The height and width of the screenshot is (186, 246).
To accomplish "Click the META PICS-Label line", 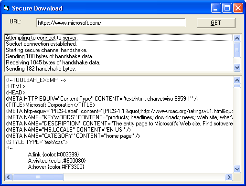I will click(119, 111).
